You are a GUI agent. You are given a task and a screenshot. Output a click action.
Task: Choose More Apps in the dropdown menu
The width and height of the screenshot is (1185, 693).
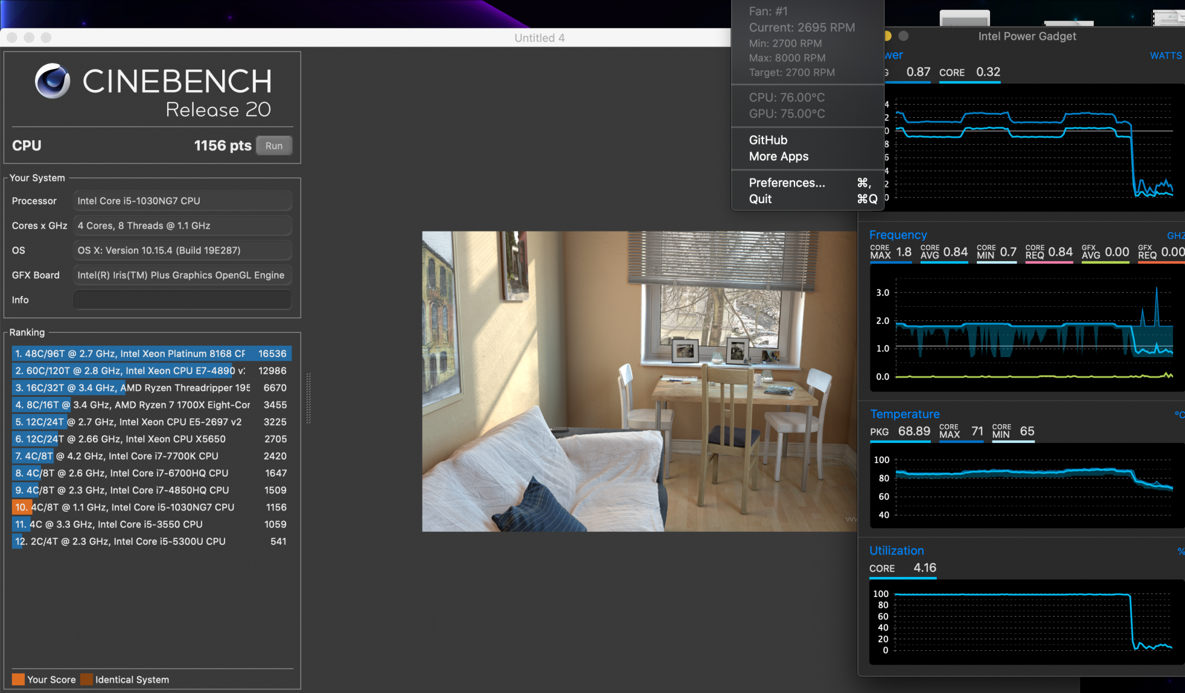tap(779, 156)
